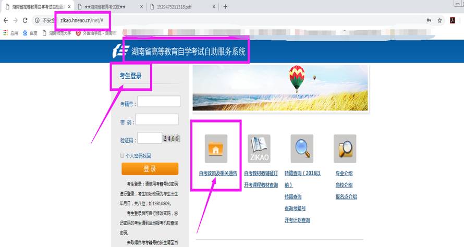Open the 开考课程教材查询 link
The width and height of the screenshot is (464, 247).
[x=261, y=185]
